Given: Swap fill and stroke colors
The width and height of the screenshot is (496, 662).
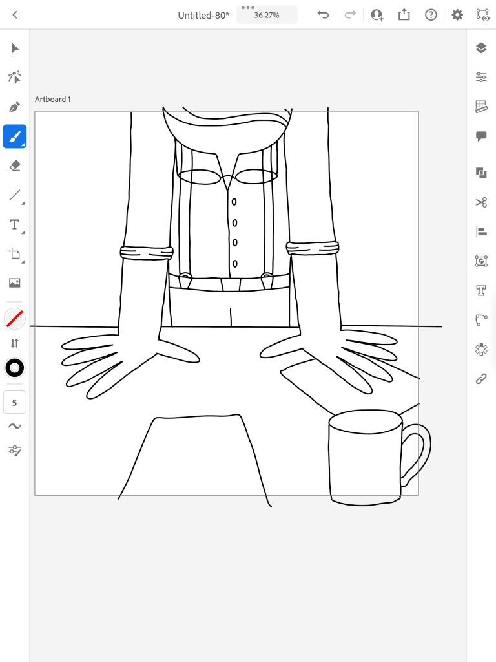Looking at the screenshot, I should coord(15,343).
